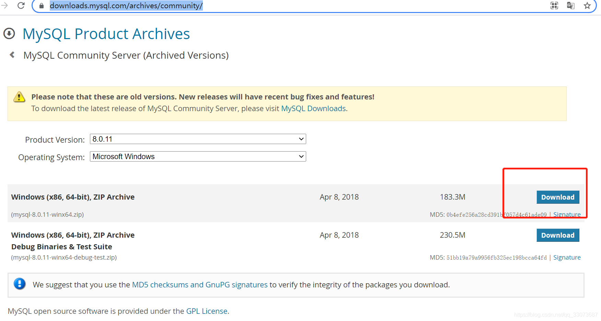
Task: Open the Operating System dropdown
Action: 198,156
